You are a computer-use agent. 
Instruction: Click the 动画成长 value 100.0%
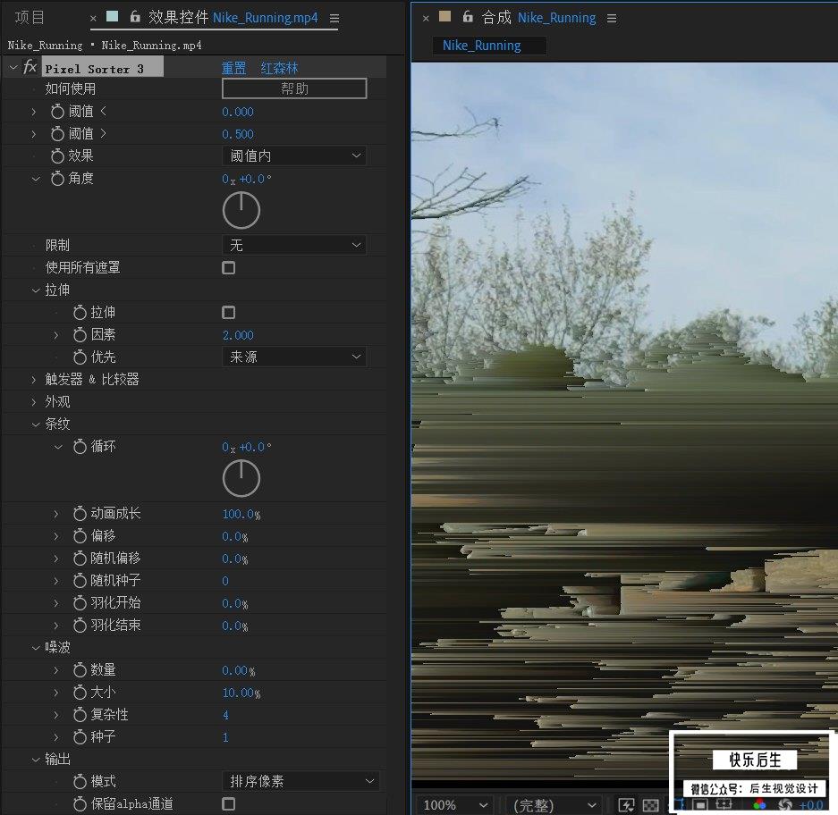click(x=241, y=515)
